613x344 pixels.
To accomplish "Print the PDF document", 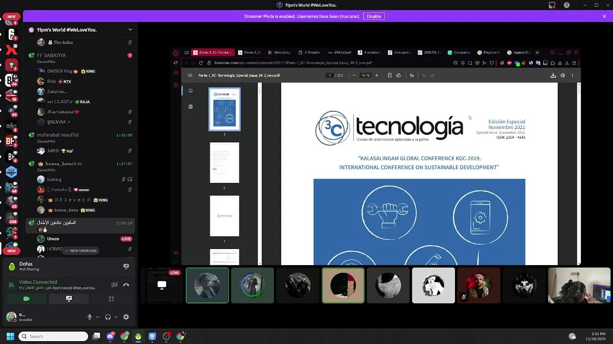I will (563, 75).
